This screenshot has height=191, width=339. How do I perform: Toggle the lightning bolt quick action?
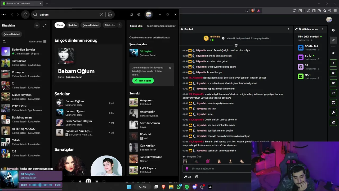(333, 63)
